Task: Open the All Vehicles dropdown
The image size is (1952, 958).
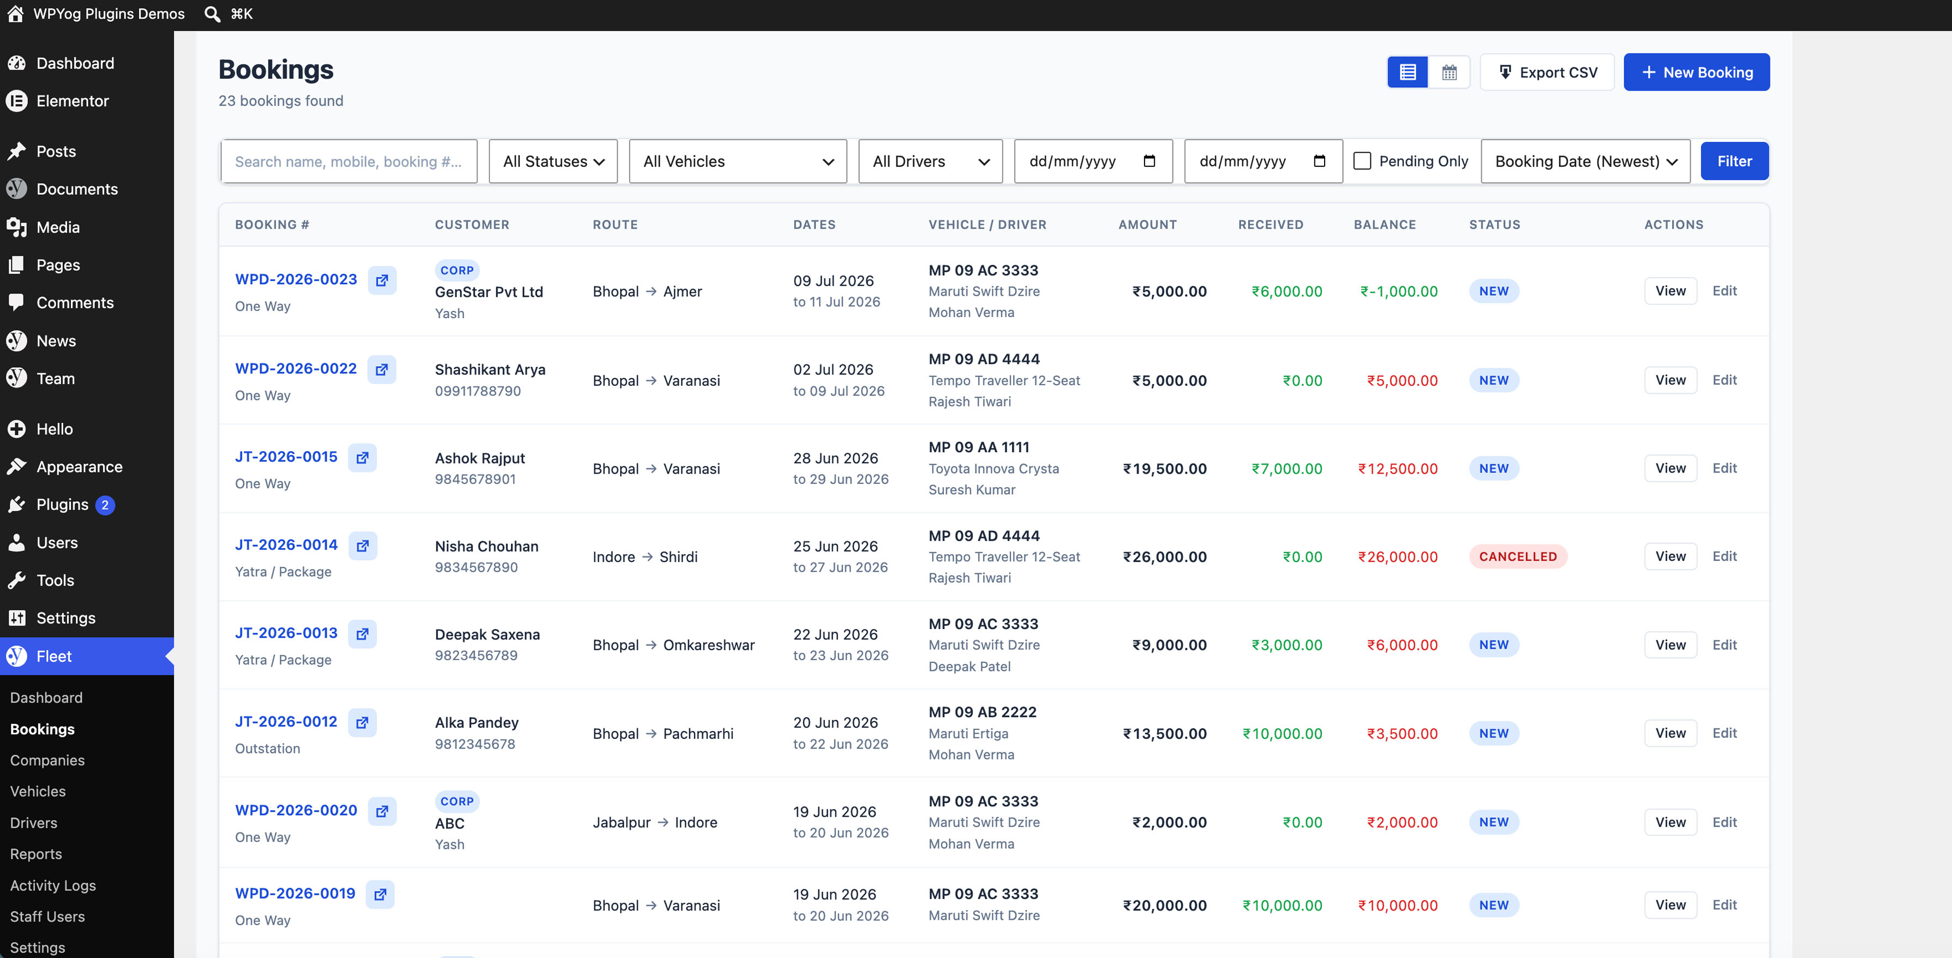Action: click(738, 161)
